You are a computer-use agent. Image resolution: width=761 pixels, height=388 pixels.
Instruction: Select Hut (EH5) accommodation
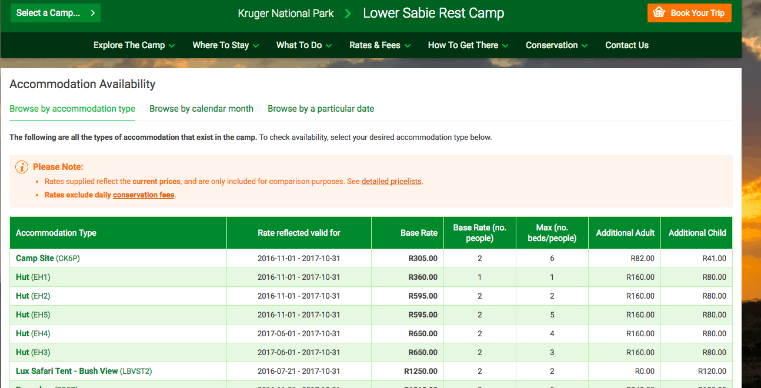coord(33,315)
